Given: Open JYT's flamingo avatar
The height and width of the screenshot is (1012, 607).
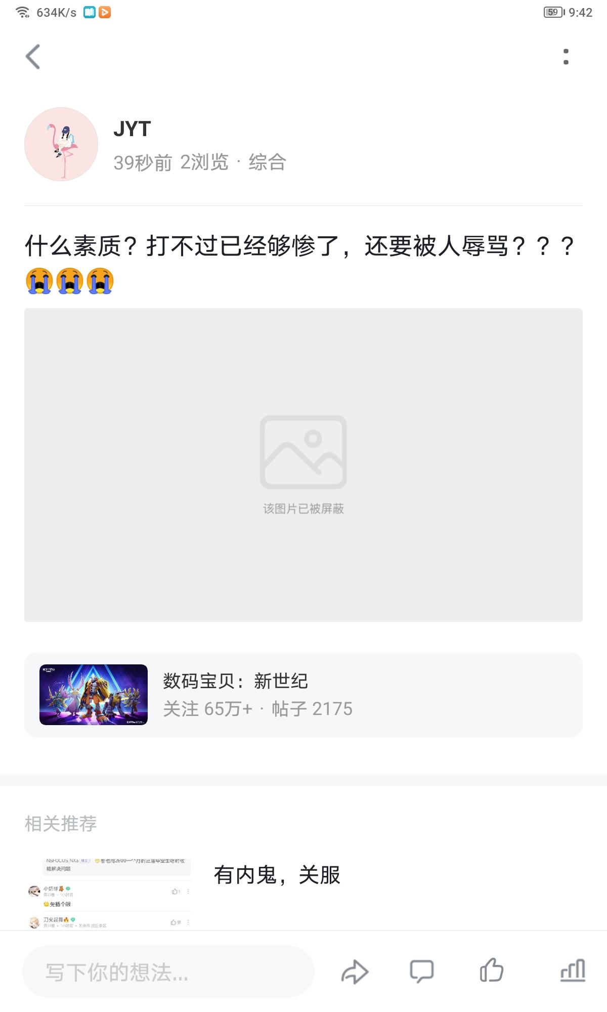Looking at the screenshot, I should [61, 144].
